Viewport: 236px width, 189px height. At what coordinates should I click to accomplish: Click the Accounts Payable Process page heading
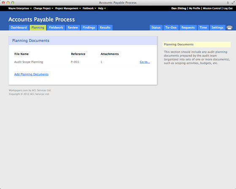[x=42, y=19]
